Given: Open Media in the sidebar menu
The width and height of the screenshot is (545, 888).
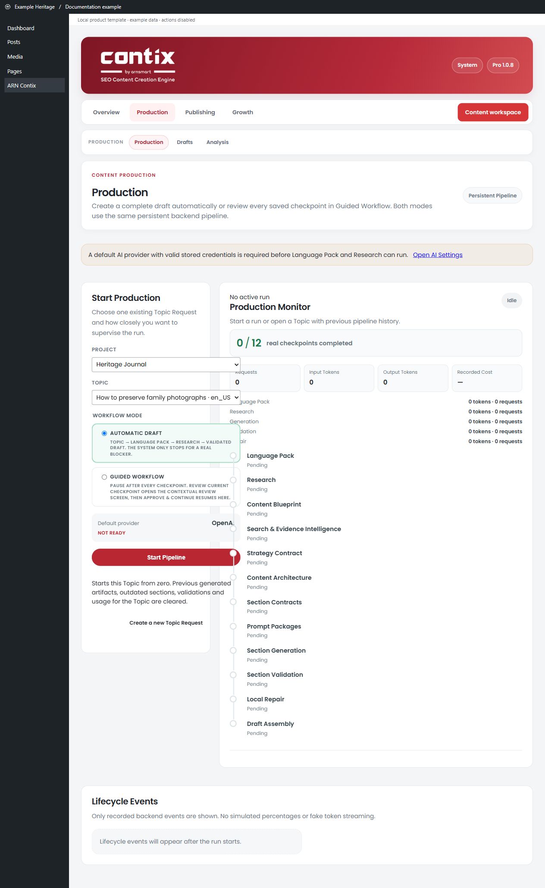Looking at the screenshot, I should coord(15,56).
